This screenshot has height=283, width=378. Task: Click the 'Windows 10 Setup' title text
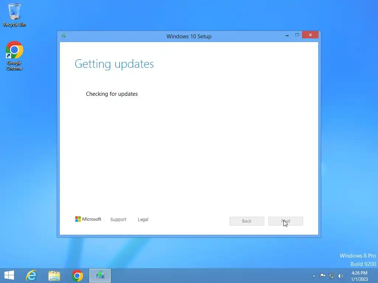189,36
